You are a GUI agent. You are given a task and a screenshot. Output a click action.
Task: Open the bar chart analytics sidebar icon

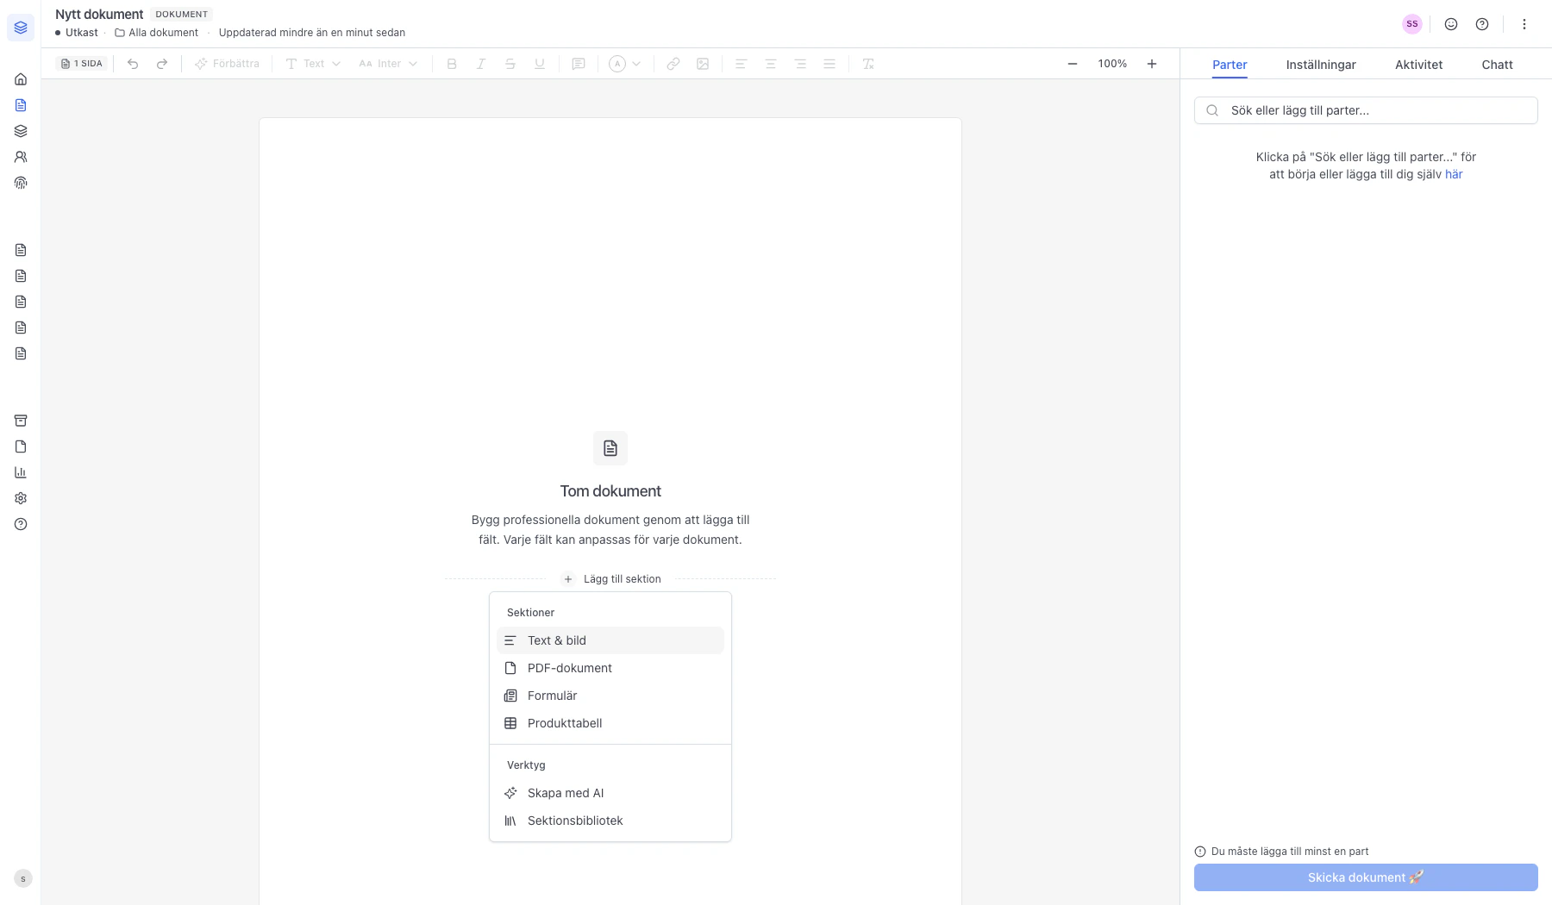pyautogui.click(x=21, y=472)
